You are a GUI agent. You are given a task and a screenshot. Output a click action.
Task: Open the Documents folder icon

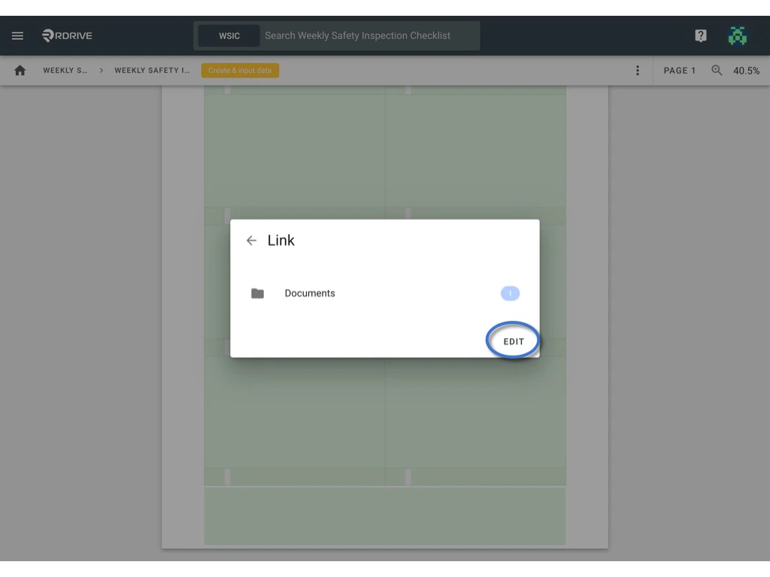[257, 293]
